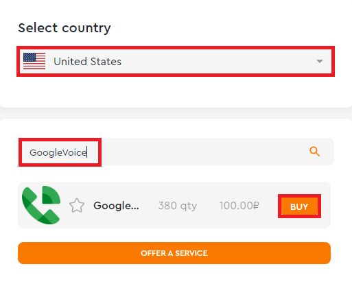Viewport: 352px width, 284px height.
Task: Click the green Google Voice phone logo
Action: [x=41, y=205]
